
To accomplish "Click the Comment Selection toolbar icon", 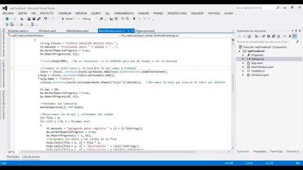I will click(123, 19).
